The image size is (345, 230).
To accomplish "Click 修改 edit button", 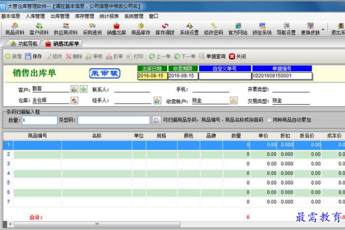I will tap(54, 57).
